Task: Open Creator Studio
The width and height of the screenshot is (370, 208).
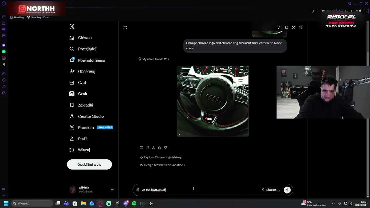Action: [x=86, y=116]
